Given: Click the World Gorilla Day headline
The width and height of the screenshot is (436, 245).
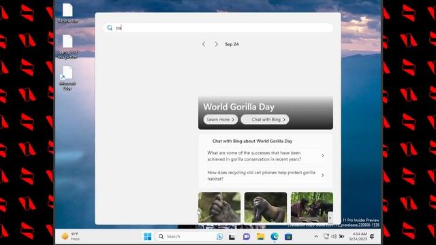Looking at the screenshot, I should tap(238, 107).
